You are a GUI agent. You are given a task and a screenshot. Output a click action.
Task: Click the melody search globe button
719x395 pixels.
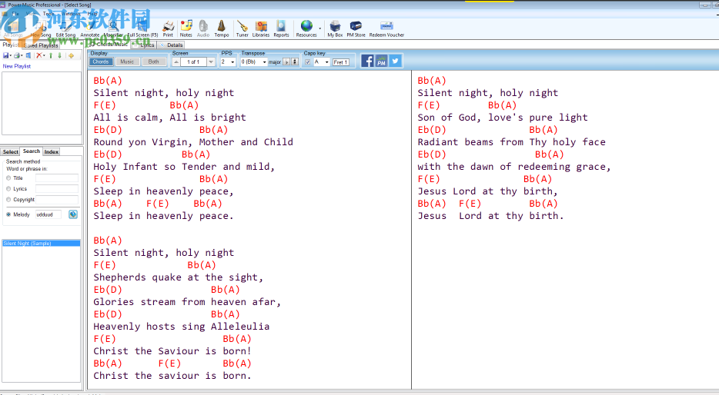point(73,214)
